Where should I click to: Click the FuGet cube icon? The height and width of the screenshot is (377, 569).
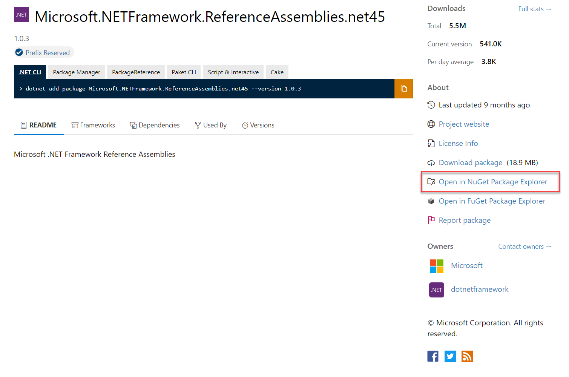(x=431, y=201)
